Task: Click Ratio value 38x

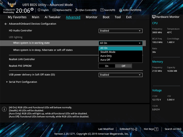Action: point(154,52)
